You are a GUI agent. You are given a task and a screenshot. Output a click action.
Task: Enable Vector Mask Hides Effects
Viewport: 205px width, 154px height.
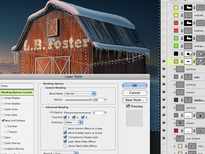click(x=65, y=146)
